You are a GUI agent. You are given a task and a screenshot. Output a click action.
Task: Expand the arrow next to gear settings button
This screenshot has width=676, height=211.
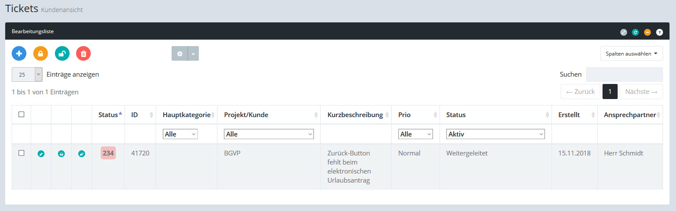click(193, 54)
